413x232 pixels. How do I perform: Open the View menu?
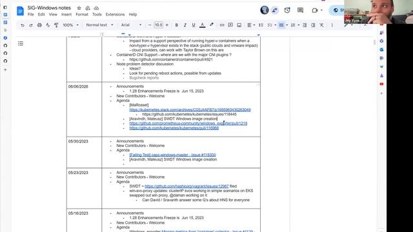pyautogui.click(x=53, y=14)
